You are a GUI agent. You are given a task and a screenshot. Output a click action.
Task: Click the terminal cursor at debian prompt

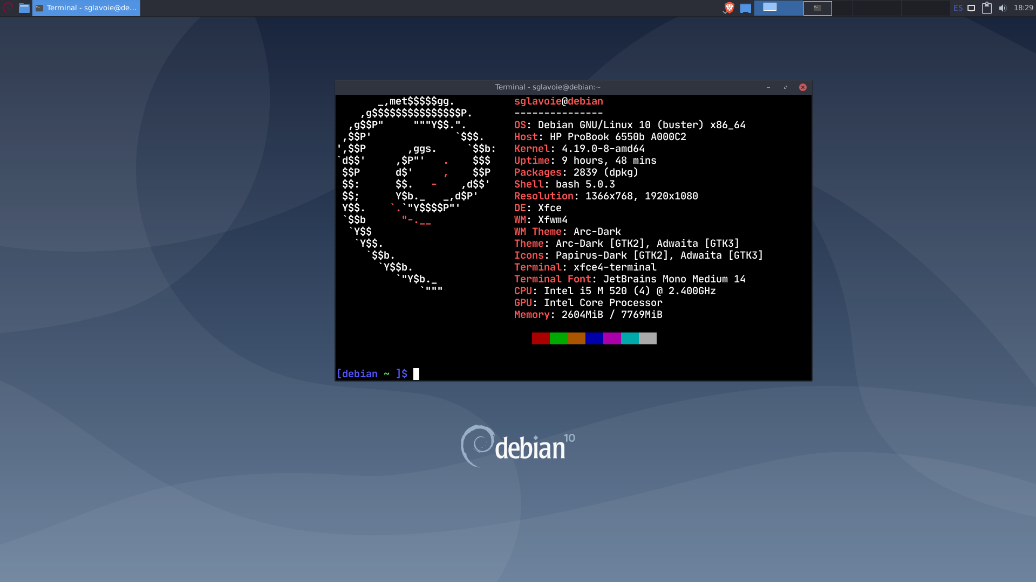point(416,374)
